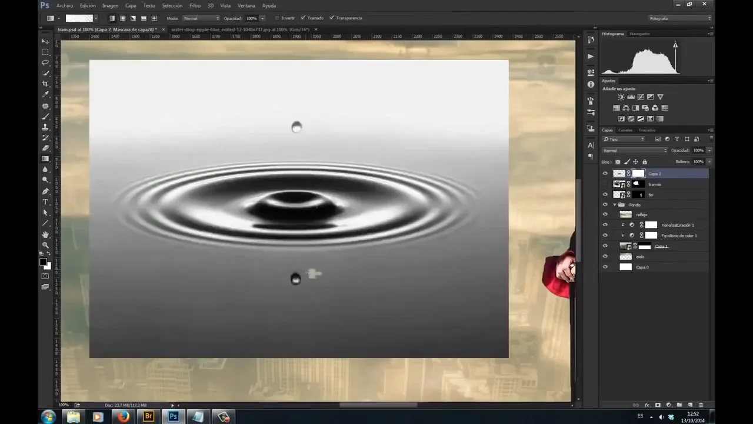This screenshot has height=424, width=753.
Task: Show the tranvía layer
Action: tap(605, 184)
